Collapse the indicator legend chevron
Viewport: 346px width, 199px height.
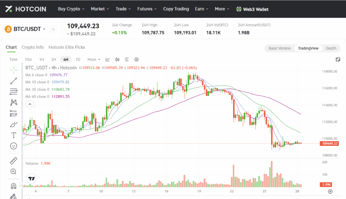click(30, 104)
